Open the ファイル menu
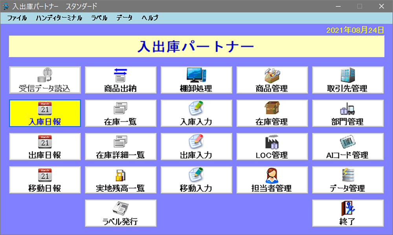Screen dimensions: 393x235 tap(17, 18)
